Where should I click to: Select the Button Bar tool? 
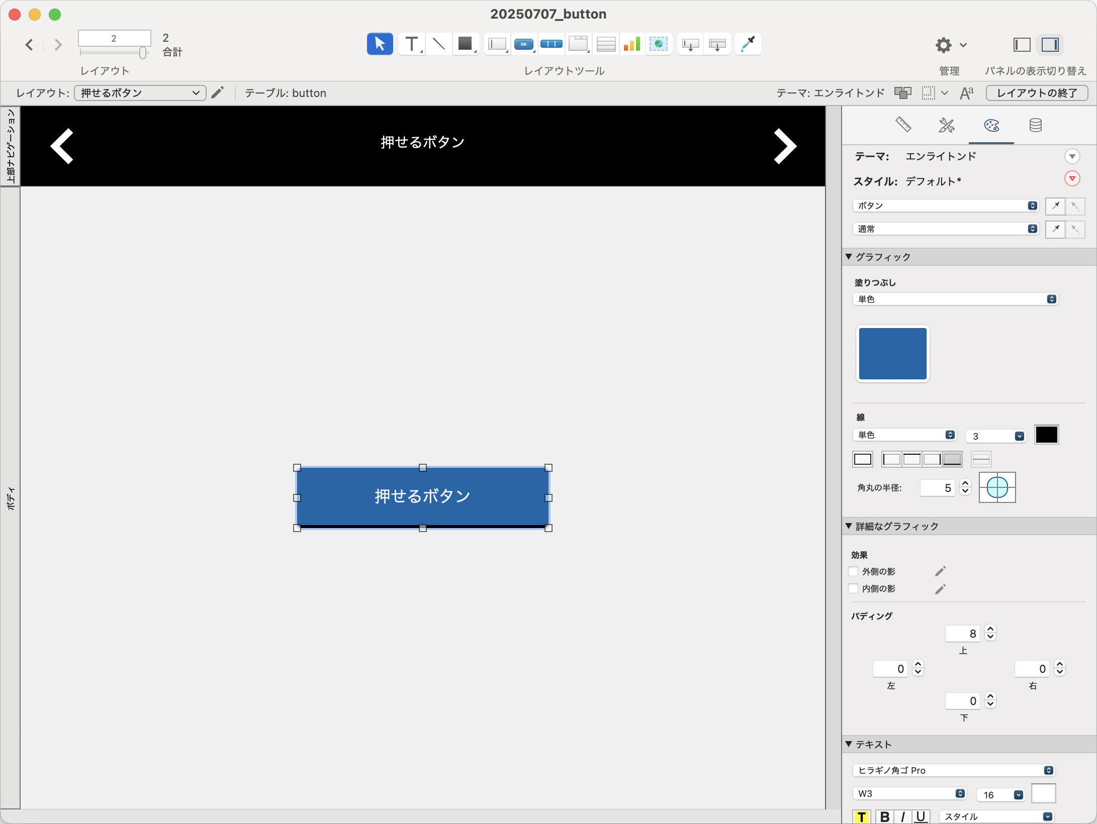(x=551, y=44)
